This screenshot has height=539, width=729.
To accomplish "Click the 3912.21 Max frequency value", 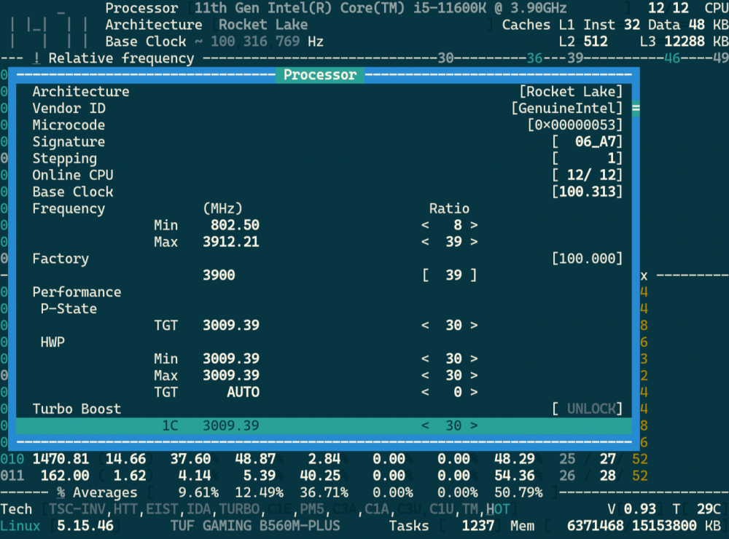I will click(231, 242).
